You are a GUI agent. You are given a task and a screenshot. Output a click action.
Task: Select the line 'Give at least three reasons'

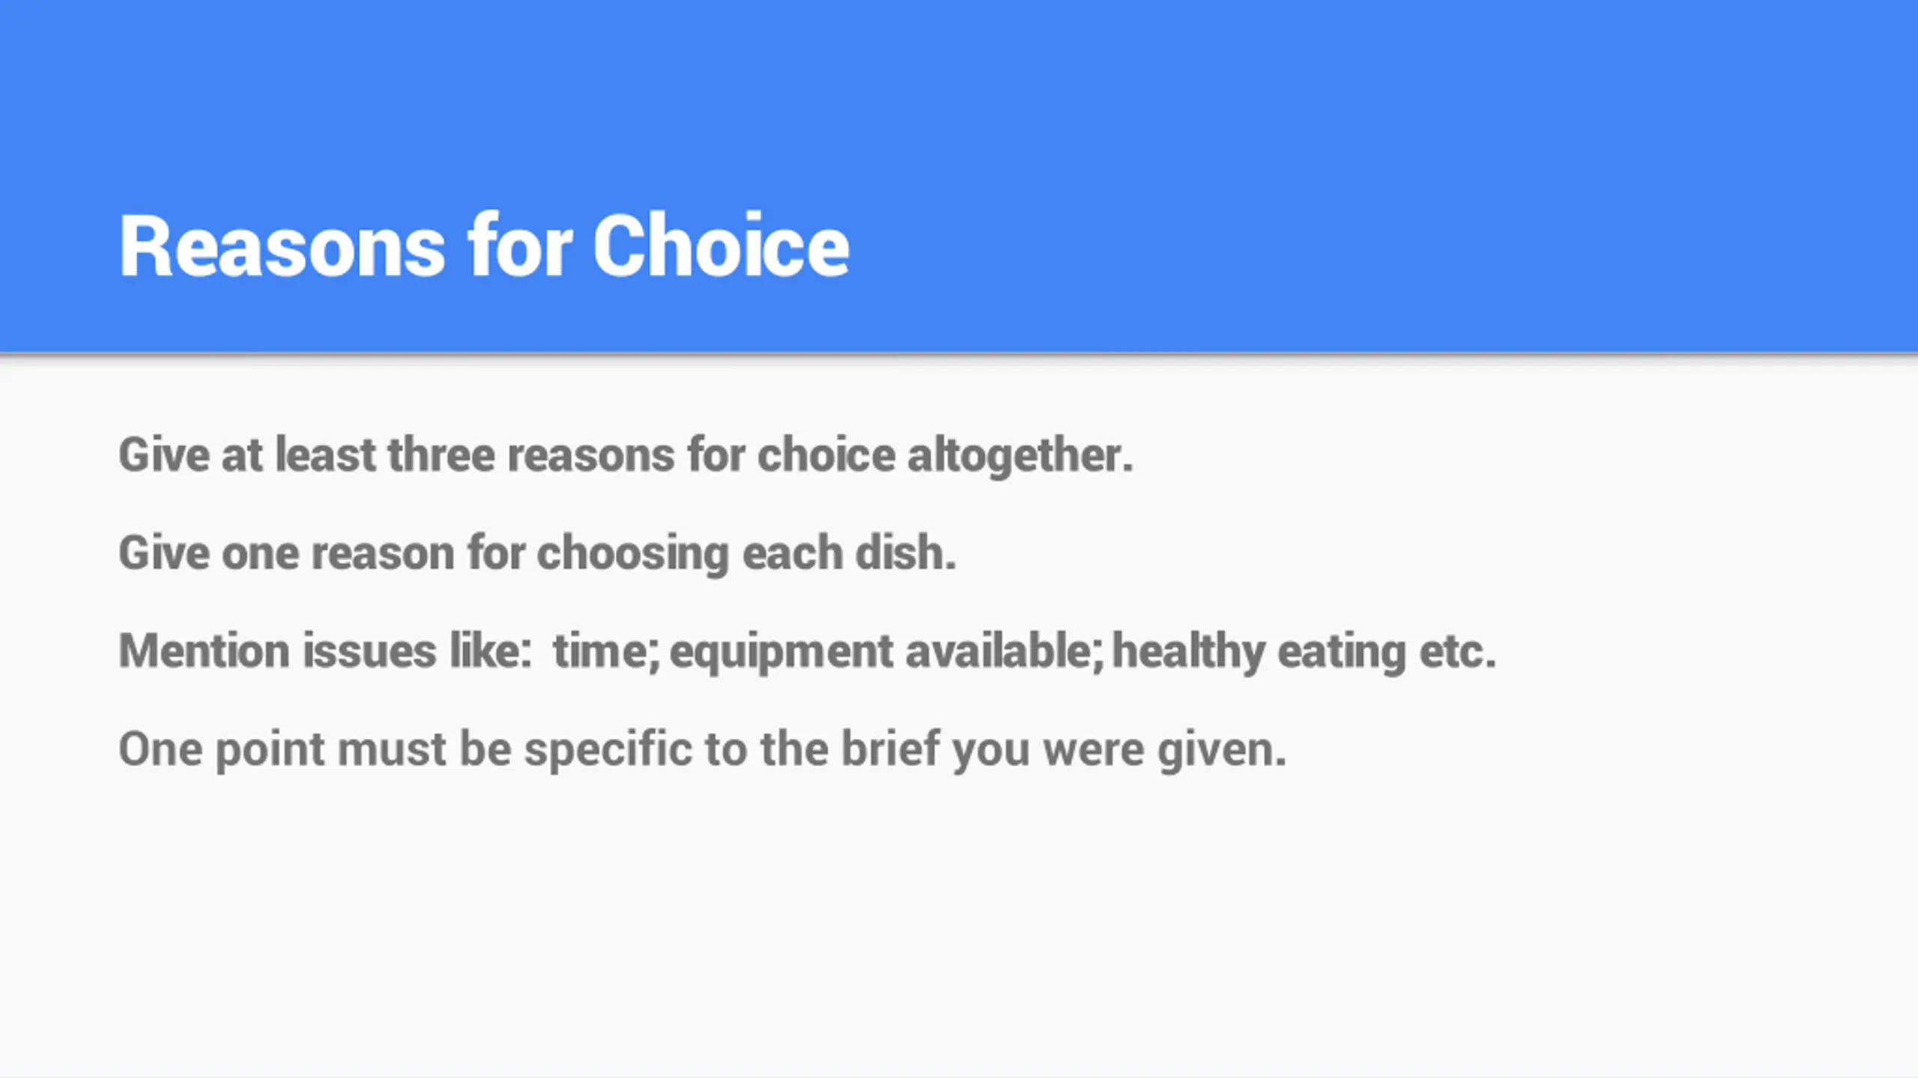(626, 455)
